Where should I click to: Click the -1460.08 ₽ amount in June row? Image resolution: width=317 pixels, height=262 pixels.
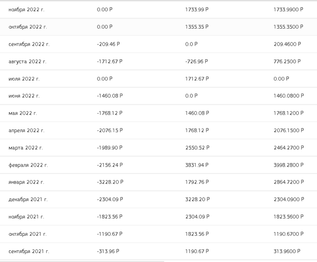(x=110, y=96)
